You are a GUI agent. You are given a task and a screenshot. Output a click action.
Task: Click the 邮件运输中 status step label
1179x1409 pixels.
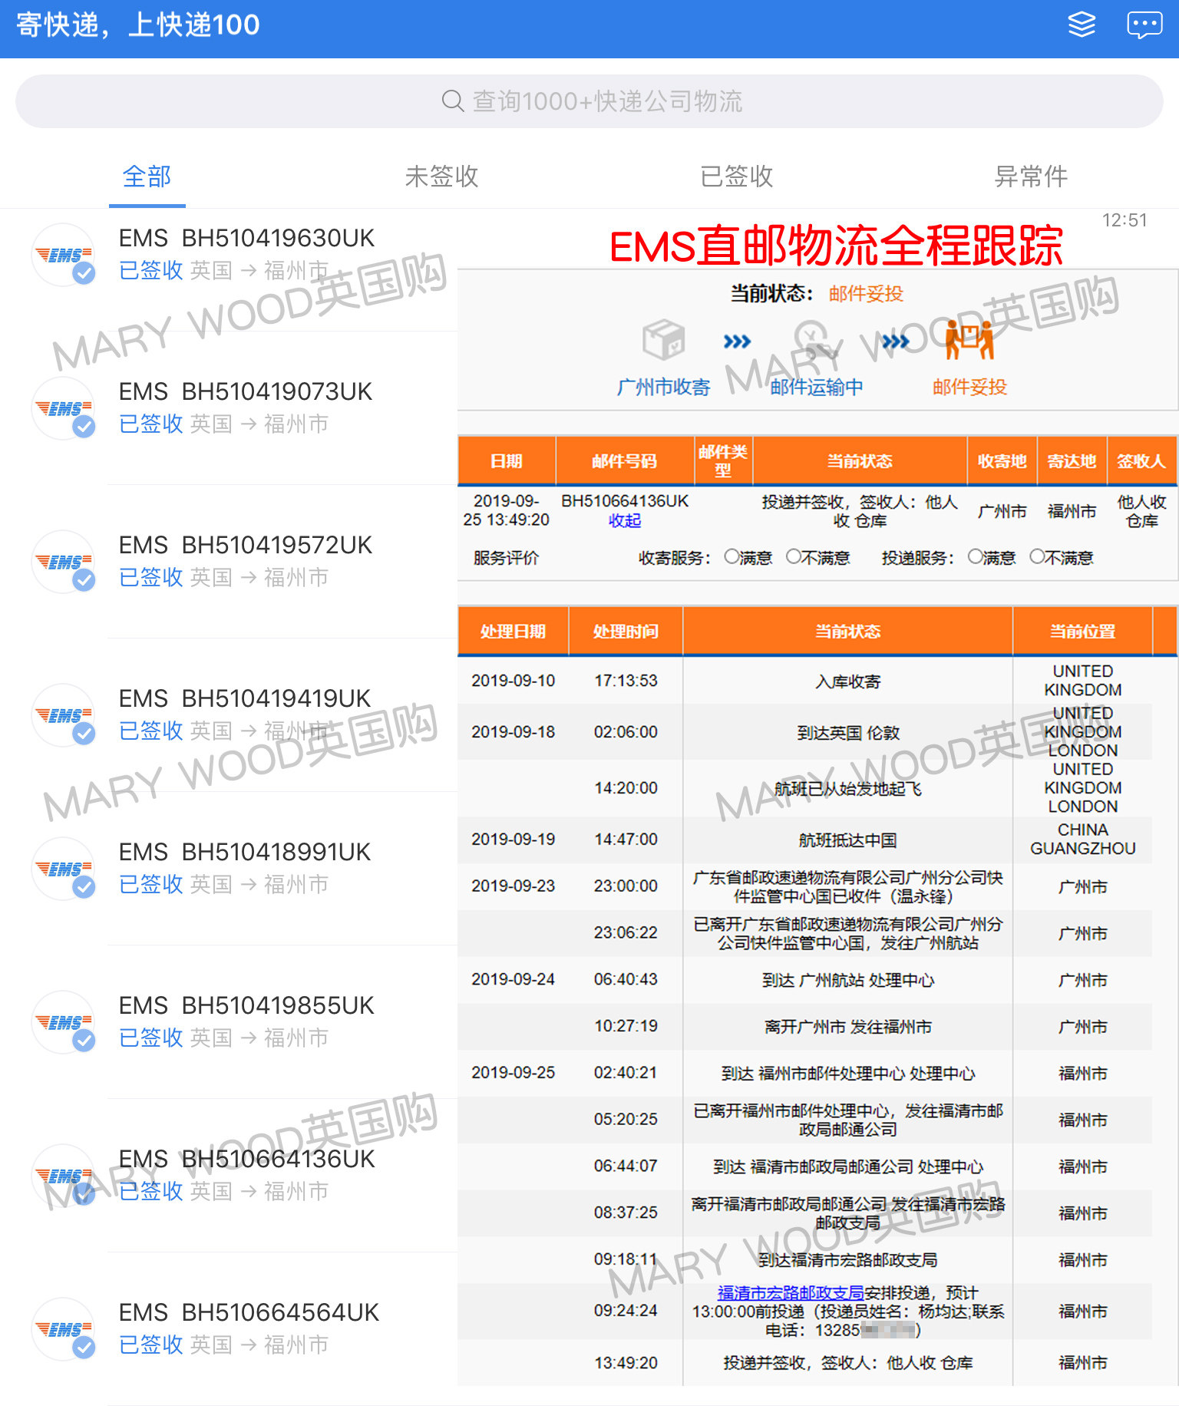pyautogui.click(x=817, y=387)
